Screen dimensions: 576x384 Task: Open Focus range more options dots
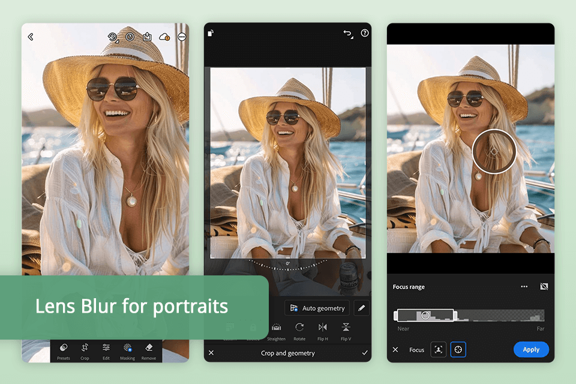point(524,287)
